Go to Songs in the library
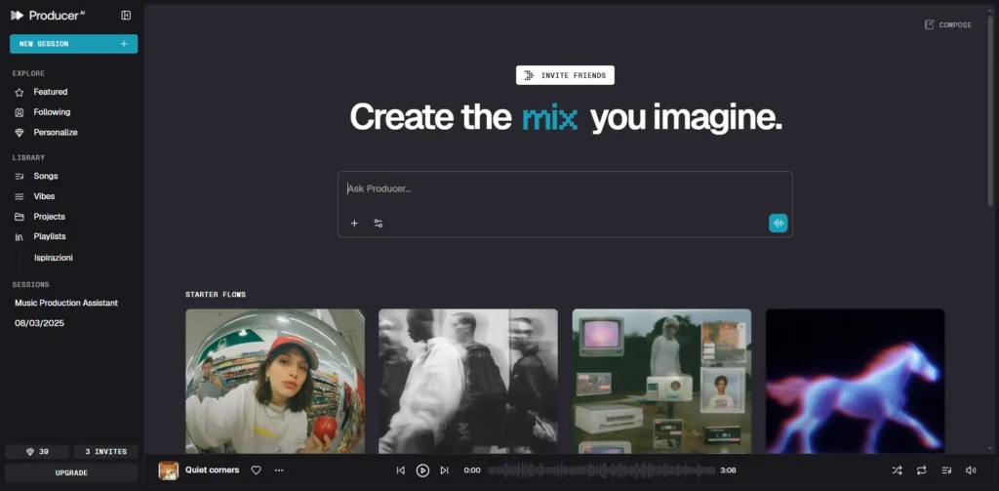The image size is (999, 491). (x=46, y=176)
